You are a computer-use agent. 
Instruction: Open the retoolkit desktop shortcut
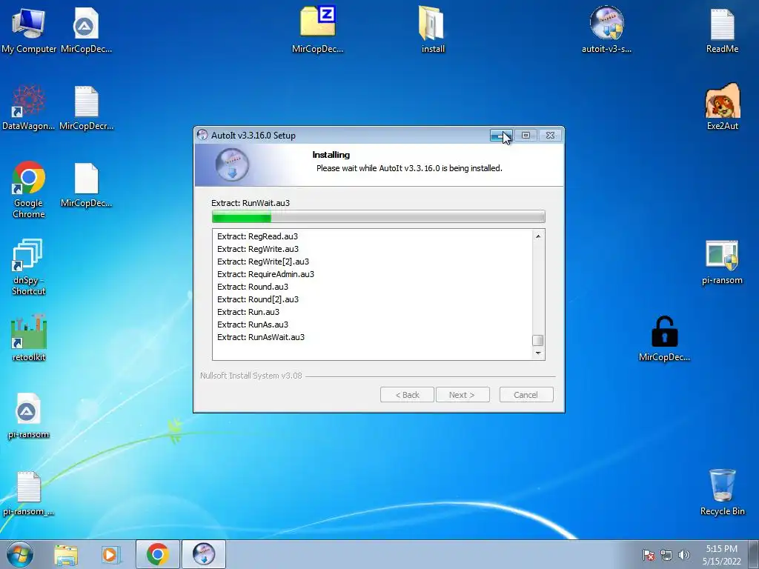pyautogui.click(x=29, y=339)
